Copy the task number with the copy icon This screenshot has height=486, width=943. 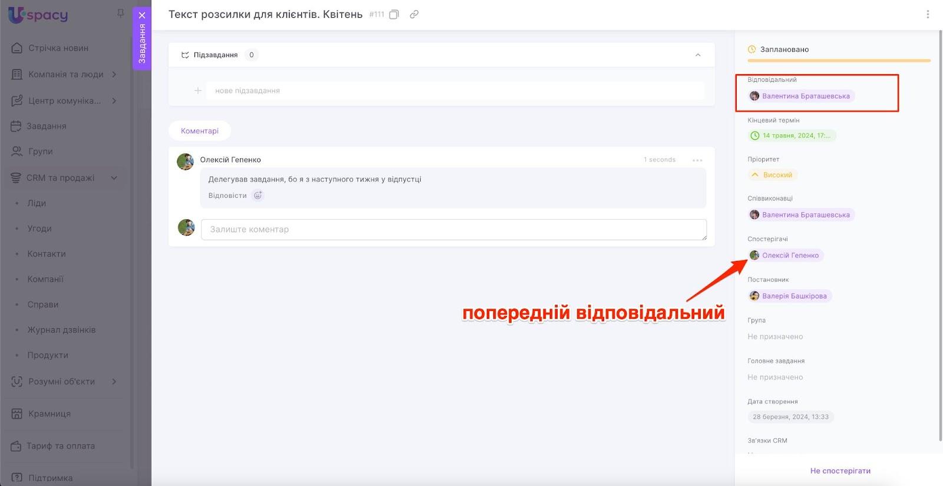click(x=394, y=14)
